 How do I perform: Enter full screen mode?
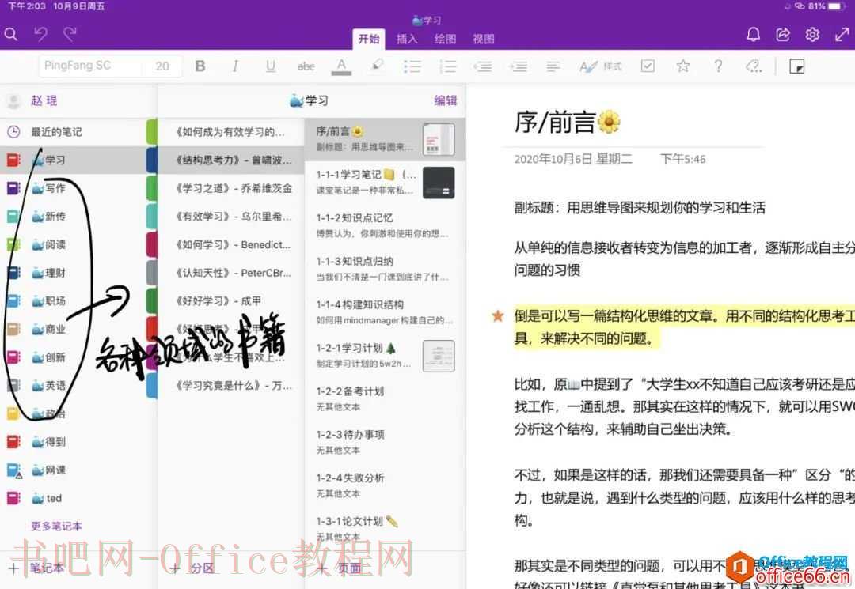842,35
